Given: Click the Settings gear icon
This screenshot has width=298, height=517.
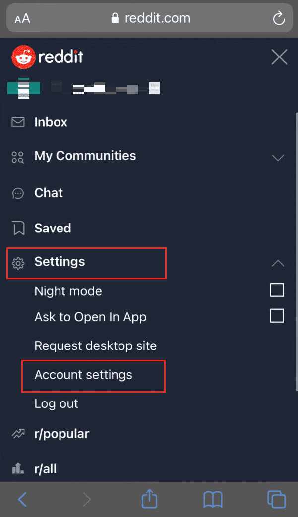Looking at the screenshot, I should pos(18,263).
